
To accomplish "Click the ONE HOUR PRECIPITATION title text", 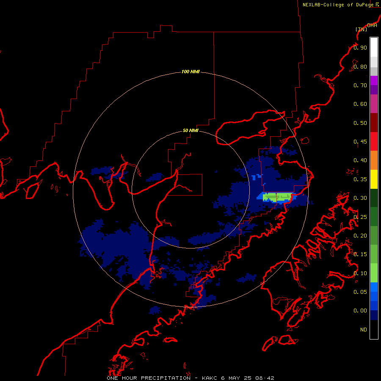I will (x=149, y=378).
